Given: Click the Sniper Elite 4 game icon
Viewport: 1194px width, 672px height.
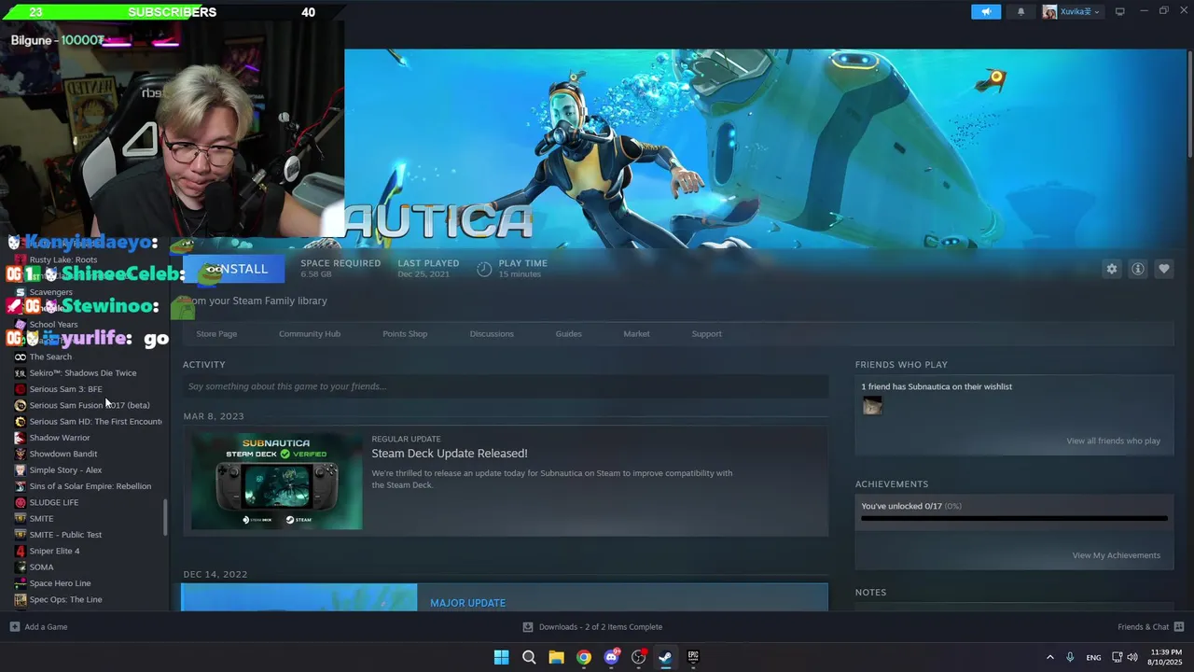Looking at the screenshot, I should coord(21,551).
